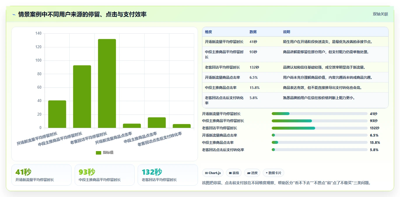This screenshot has height=197, width=400.
Task: Click the 15.8% value in the table
Action: pyautogui.click(x=255, y=87)
